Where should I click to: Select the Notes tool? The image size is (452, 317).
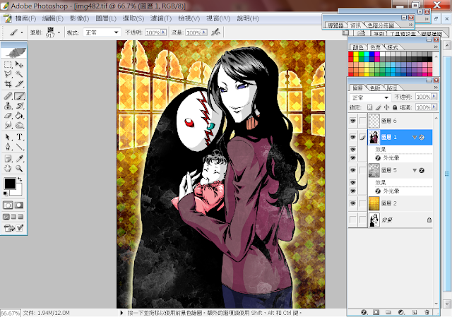coord(8,158)
